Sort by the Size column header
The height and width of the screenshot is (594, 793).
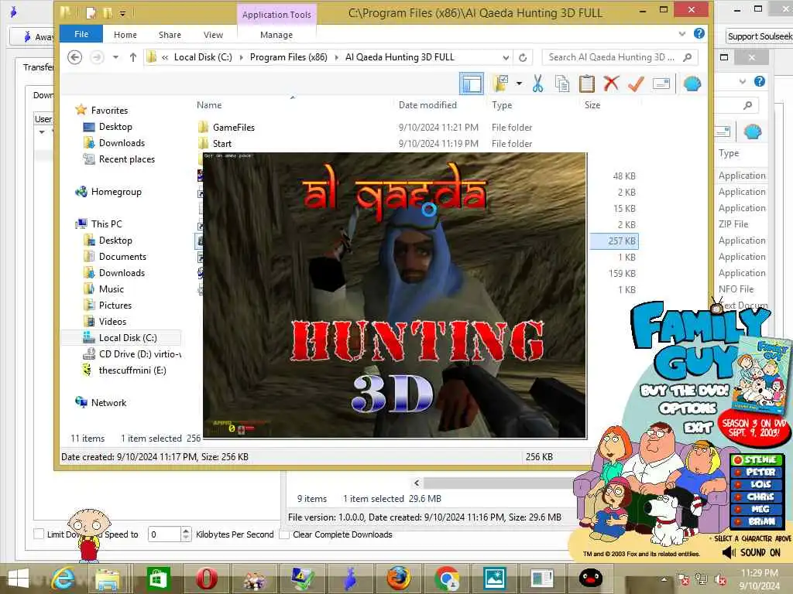point(592,105)
